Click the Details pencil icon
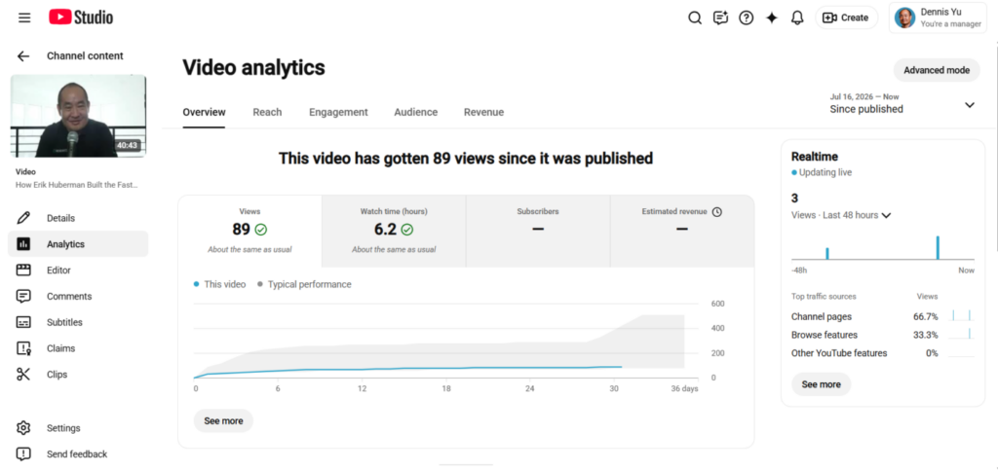998x470 pixels. 23,218
